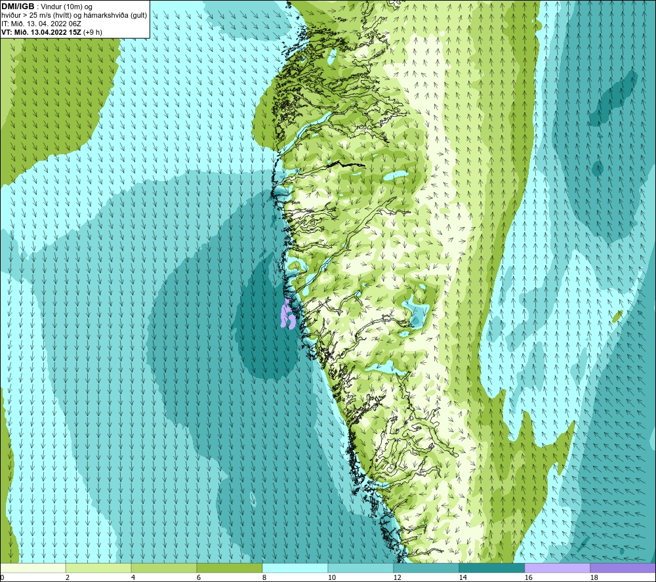656x582 pixels.
Task: Click the darker purple above-18 m/s legend swatch
Action: tap(623, 568)
